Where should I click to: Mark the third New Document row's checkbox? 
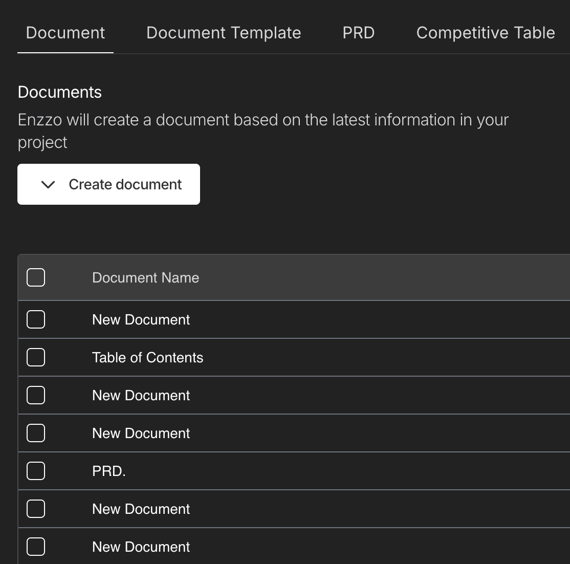pos(36,433)
